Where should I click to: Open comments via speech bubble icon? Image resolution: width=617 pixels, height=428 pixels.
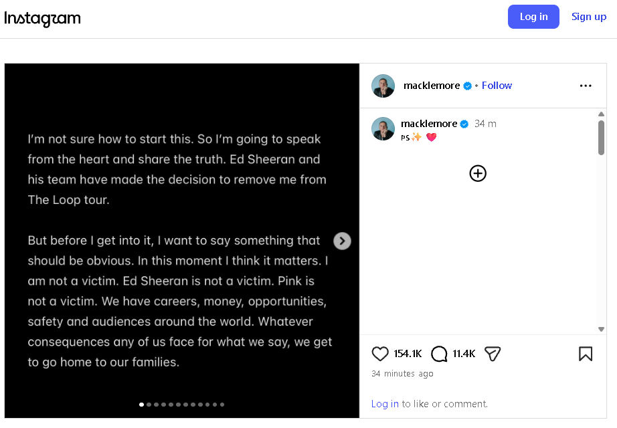pos(439,354)
